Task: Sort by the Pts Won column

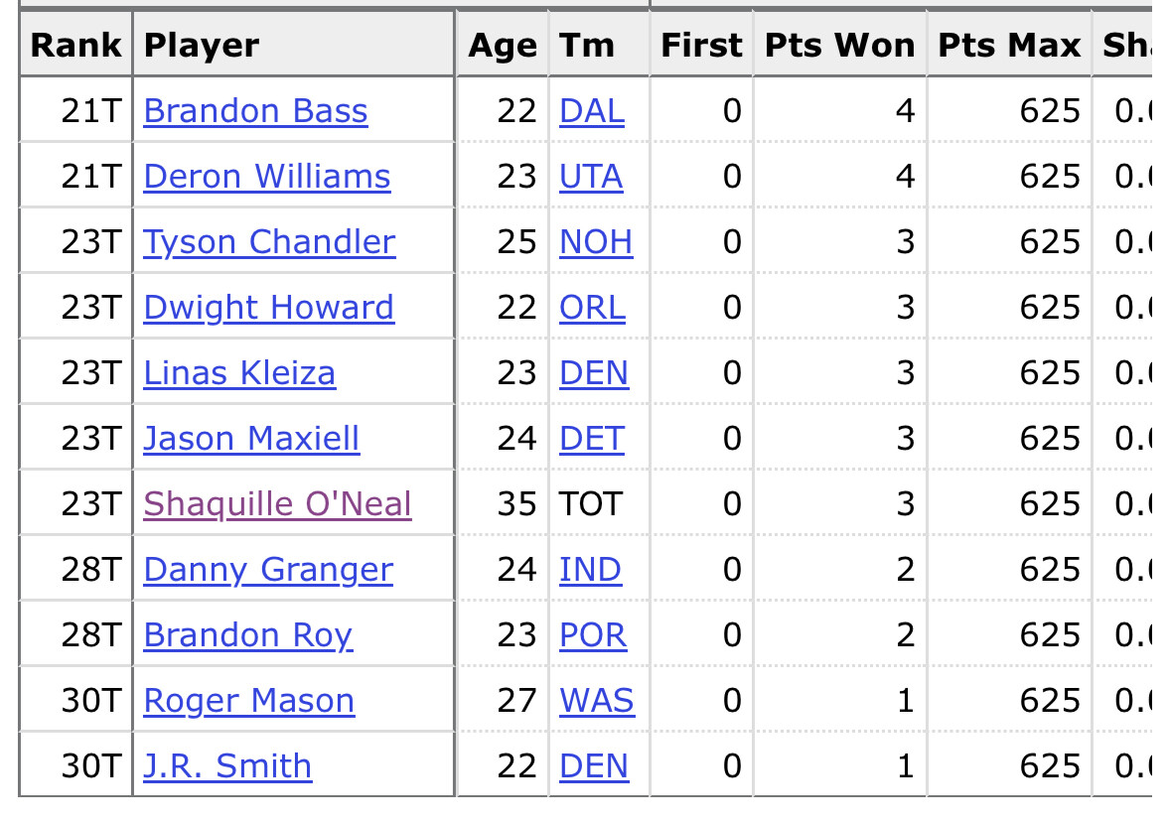Action: [839, 46]
